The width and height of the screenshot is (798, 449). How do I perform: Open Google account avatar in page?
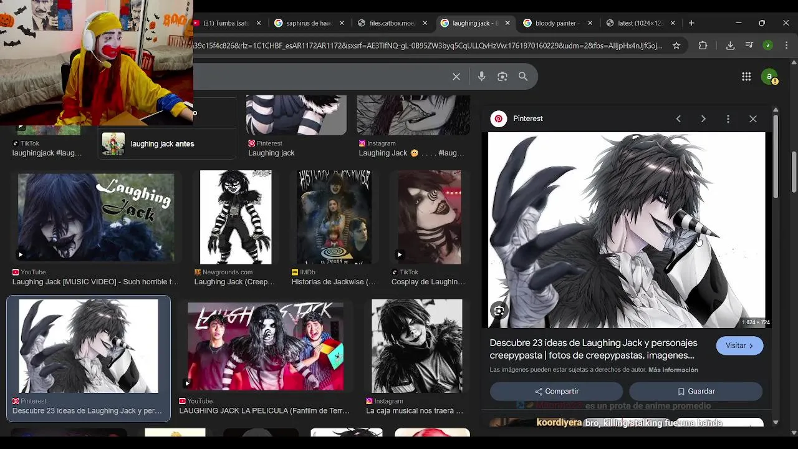(x=769, y=77)
